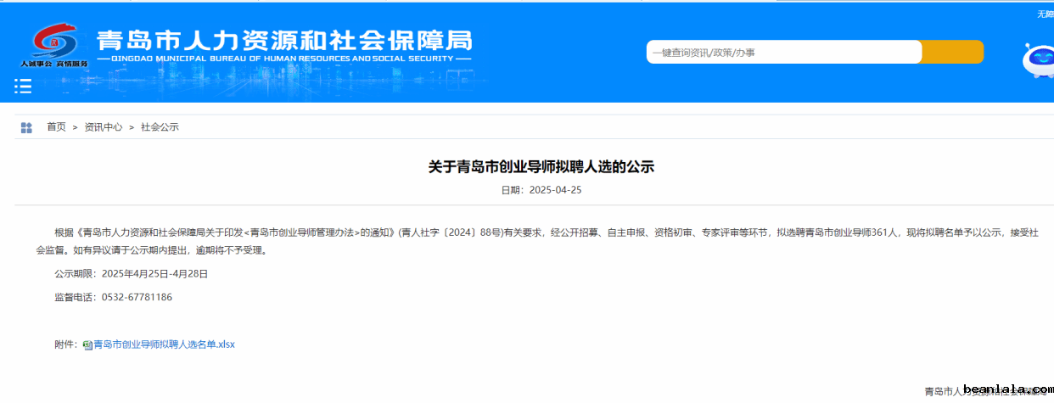Click the English bureau name subtitle

click(283, 59)
